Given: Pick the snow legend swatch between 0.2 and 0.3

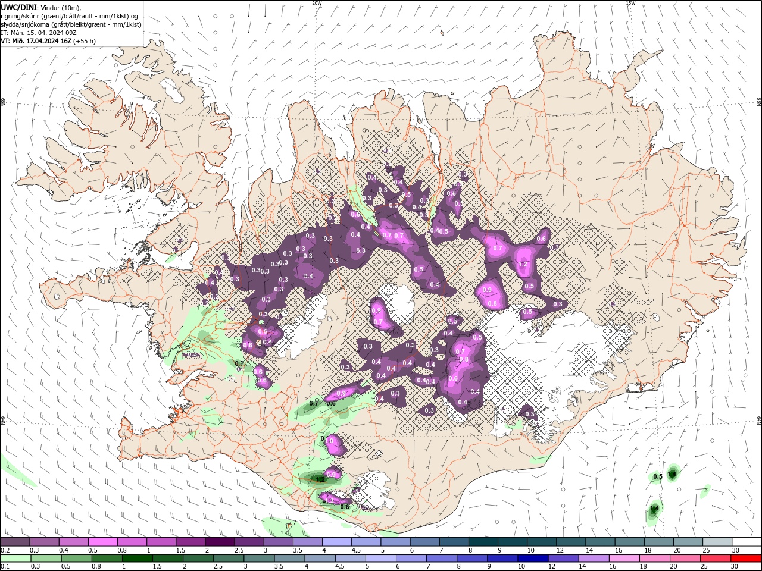Looking at the screenshot, I should coord(15,541).
